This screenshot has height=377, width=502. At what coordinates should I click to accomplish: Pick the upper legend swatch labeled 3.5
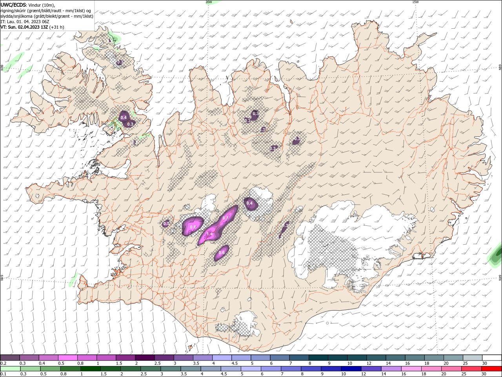click(202, 358)
